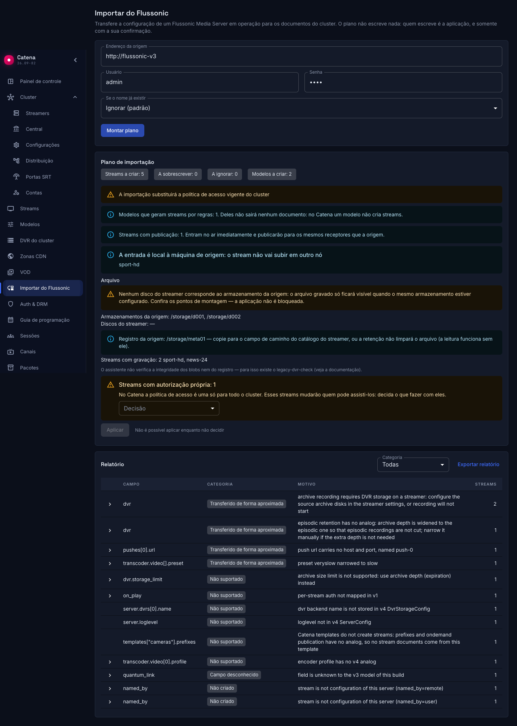Image resolution: width=517 pixels, height=726 pixels.
Task: Expand the transcoder.video[0].profile row
Action: click(110, 662)
